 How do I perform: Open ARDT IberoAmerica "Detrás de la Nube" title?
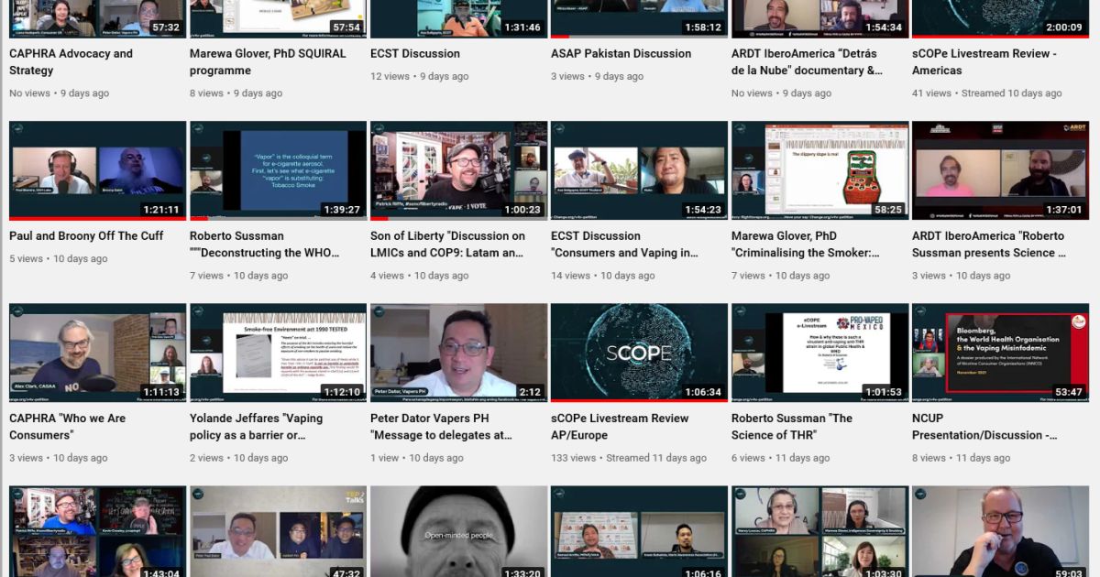click(x=807, y=61)
